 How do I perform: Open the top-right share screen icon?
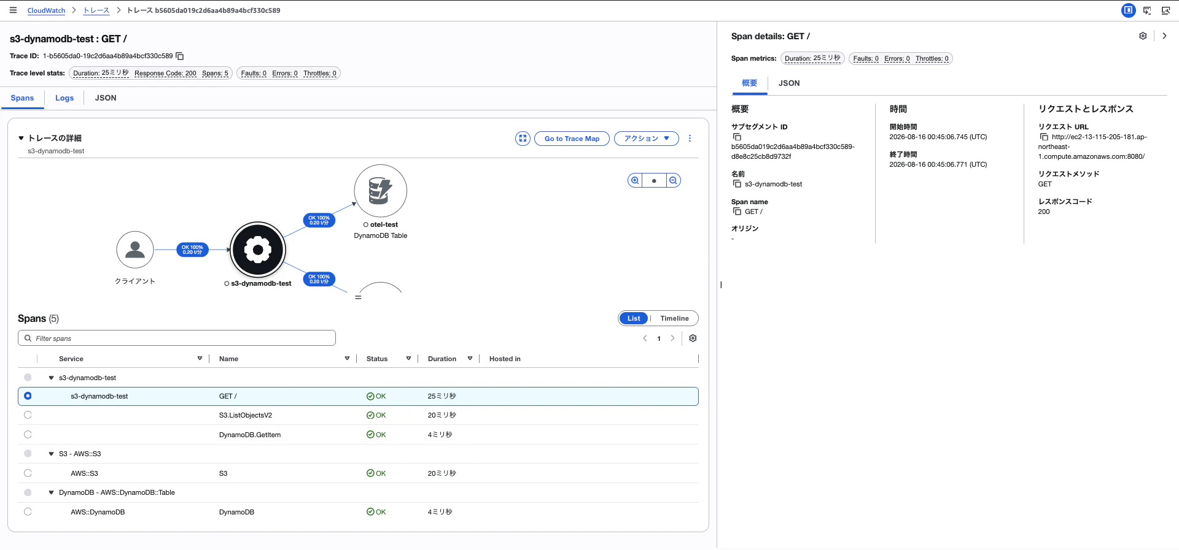tap(1165, 10)
